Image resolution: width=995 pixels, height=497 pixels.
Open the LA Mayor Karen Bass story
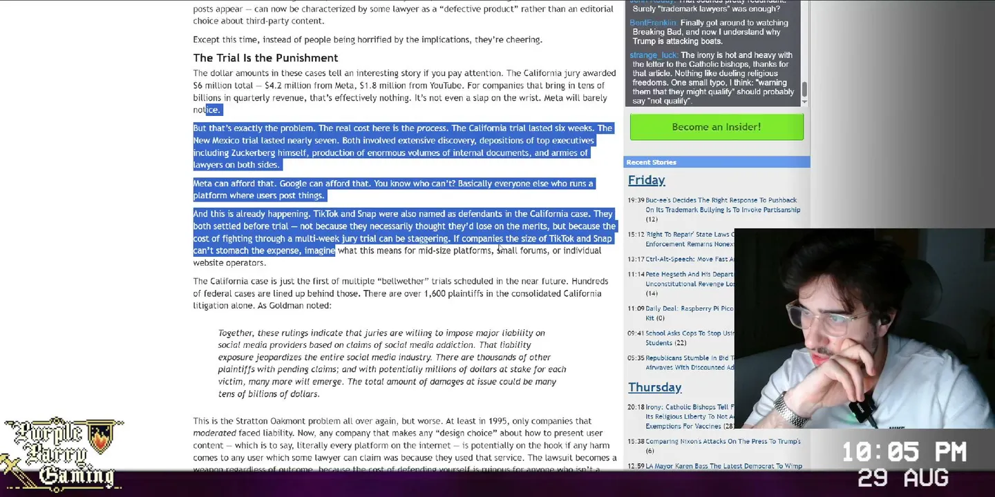tap(724, 466)
